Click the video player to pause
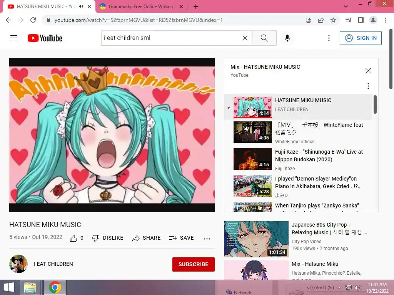Screen dimensions: 394x295 pyautogui.click(x=112, y=135)
